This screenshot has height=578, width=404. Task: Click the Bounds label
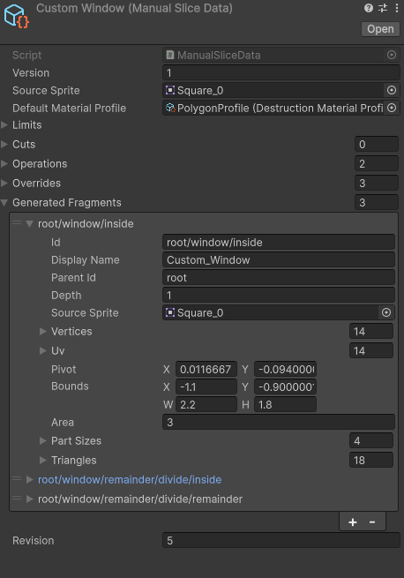[70, 386]
